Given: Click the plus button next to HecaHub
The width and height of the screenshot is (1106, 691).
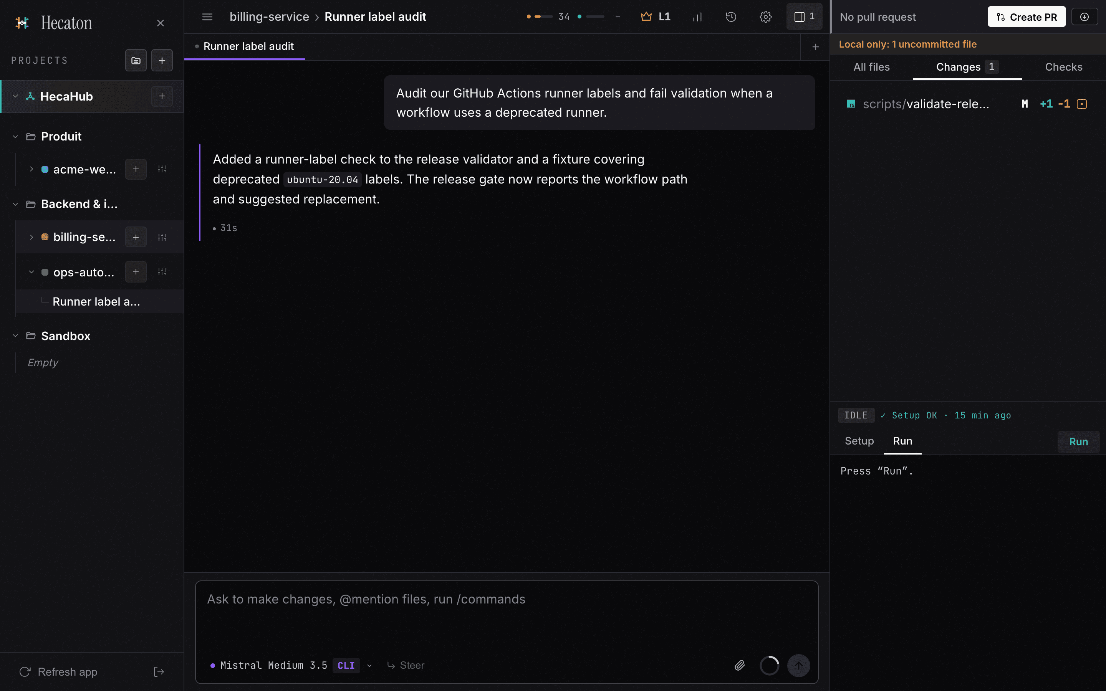Looking at the screenshot, I should [x=162, y=96].
